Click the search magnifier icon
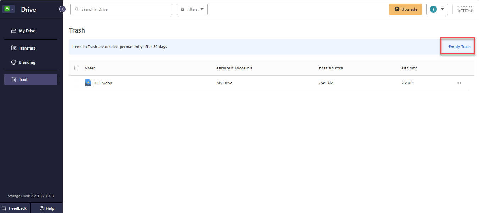The image size is (479, 213). pyautogui.click(x=77, y=9)
